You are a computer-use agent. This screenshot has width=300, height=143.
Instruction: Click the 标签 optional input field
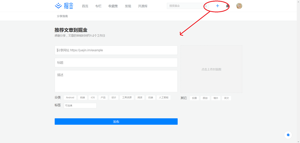[x=80, y=106]
